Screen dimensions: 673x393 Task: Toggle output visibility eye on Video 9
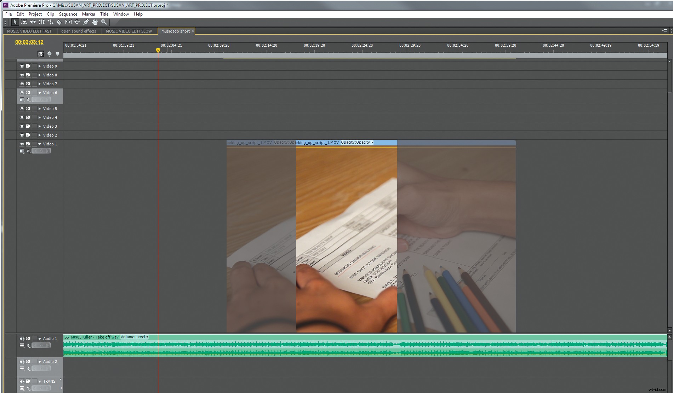click(x=22, y=66)
